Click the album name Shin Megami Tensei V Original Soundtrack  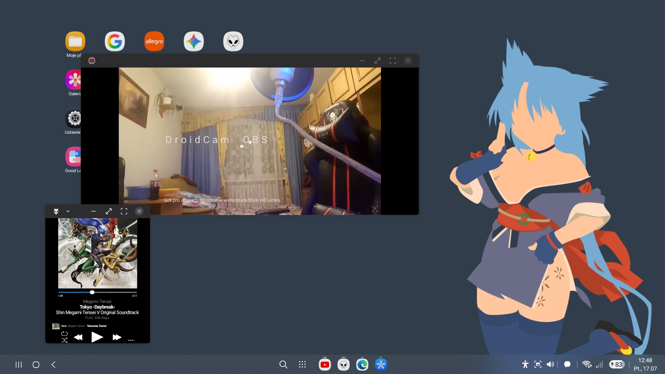coord(97,312)
